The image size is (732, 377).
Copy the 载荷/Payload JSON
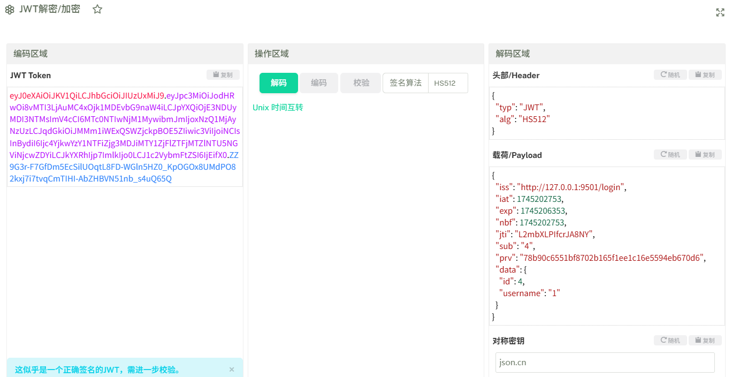click(705, 155)
